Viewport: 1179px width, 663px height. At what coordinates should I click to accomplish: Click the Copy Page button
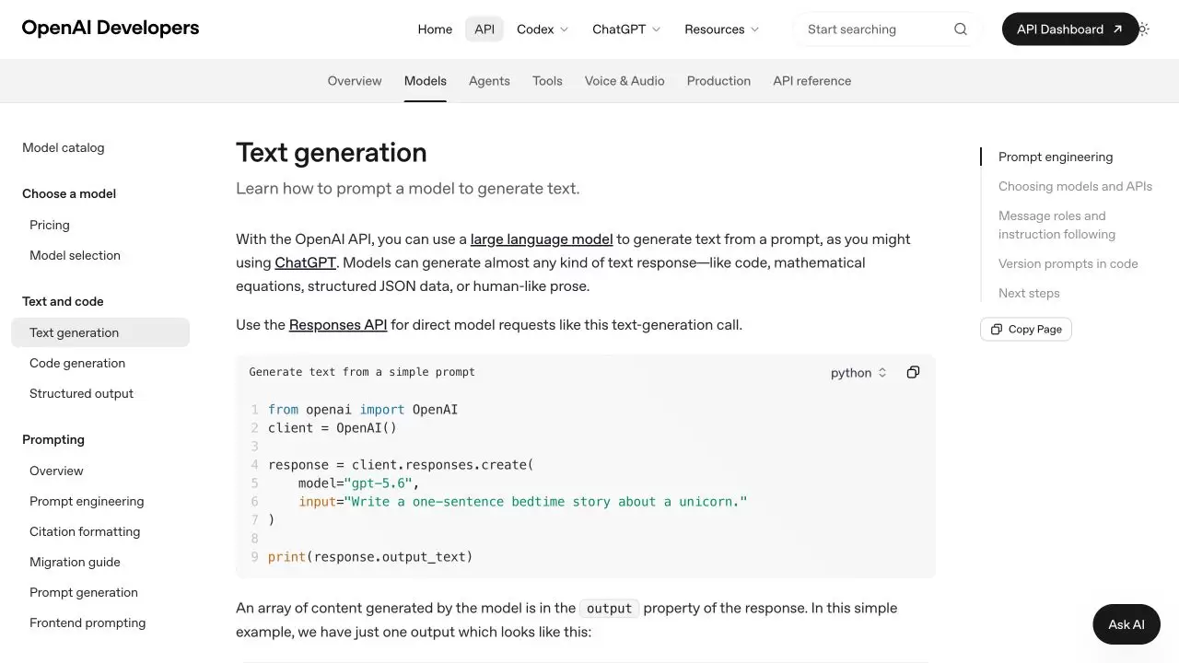[x=1026, y=330]
